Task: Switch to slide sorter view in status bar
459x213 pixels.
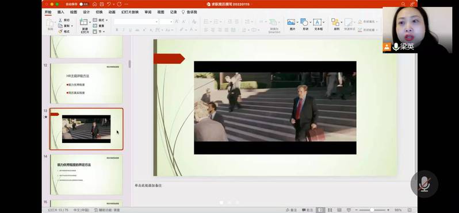Action: (330, 210)
